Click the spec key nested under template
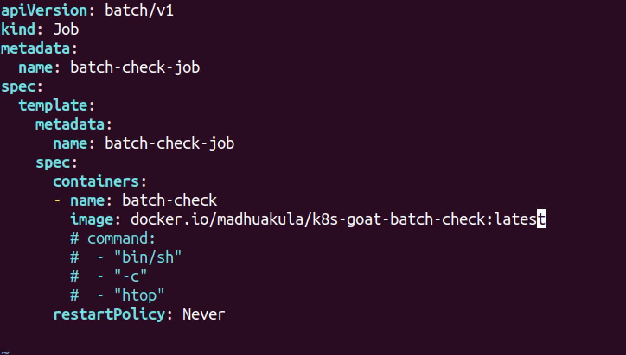626x355 pixels. tap(52, 162)
